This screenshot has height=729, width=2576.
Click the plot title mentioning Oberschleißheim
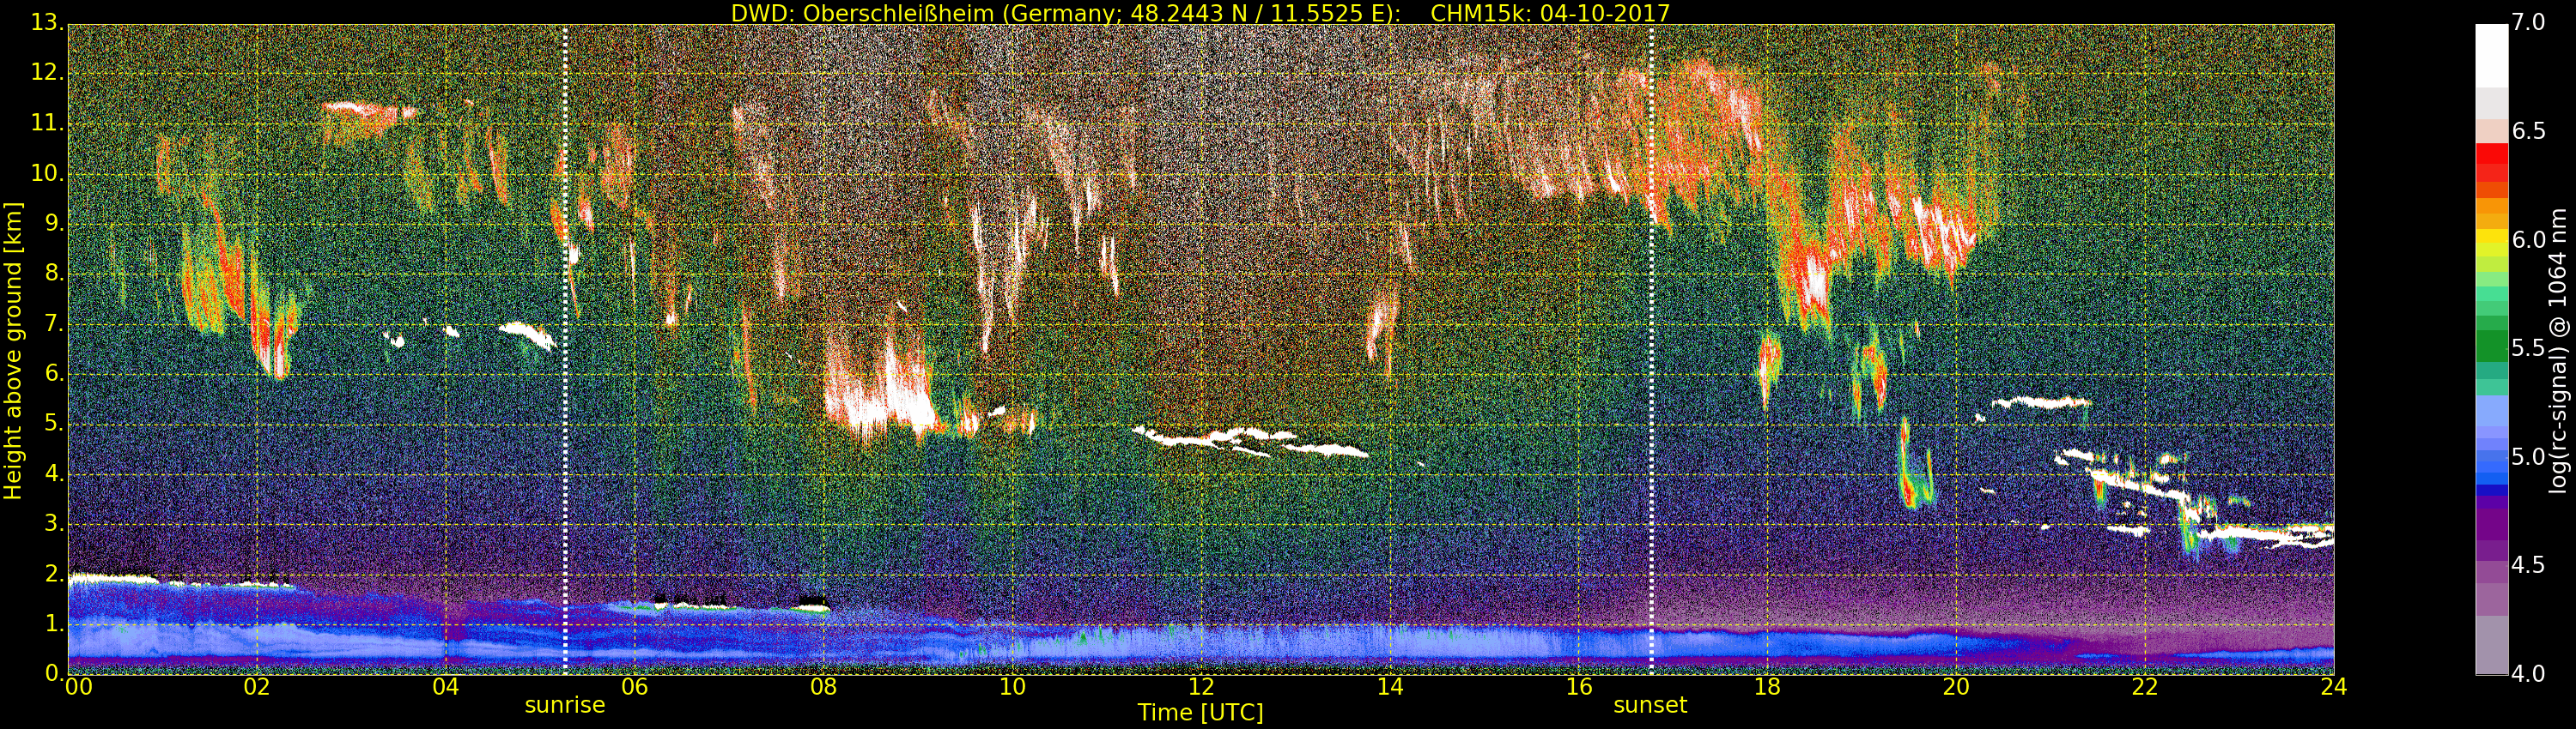click(1200, 13)
